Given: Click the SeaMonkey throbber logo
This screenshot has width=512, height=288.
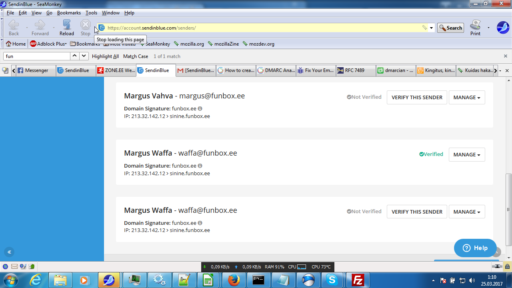Looking at the screenshot, I should point(503,28).
